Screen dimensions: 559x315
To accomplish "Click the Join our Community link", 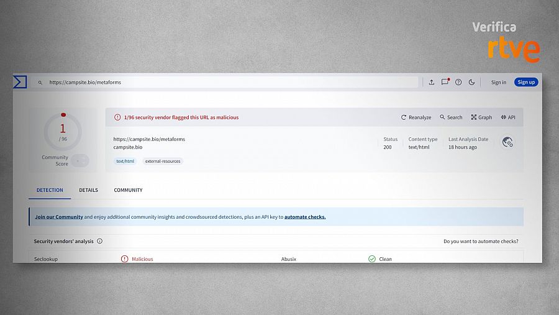I will [x=59, y=217].
